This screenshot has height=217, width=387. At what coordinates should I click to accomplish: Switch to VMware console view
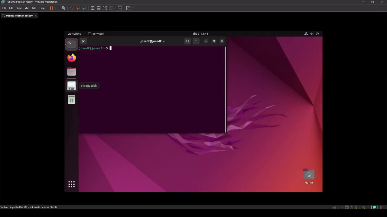(x=119, y=8)
